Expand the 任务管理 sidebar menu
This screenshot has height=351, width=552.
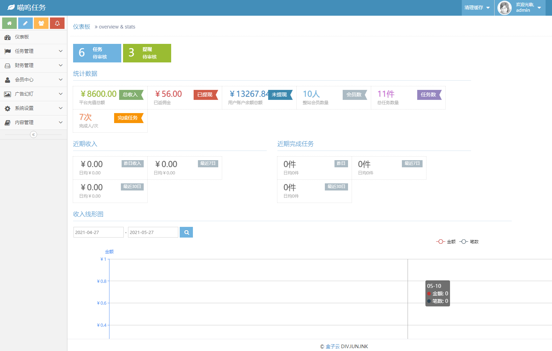coord(34,51)
